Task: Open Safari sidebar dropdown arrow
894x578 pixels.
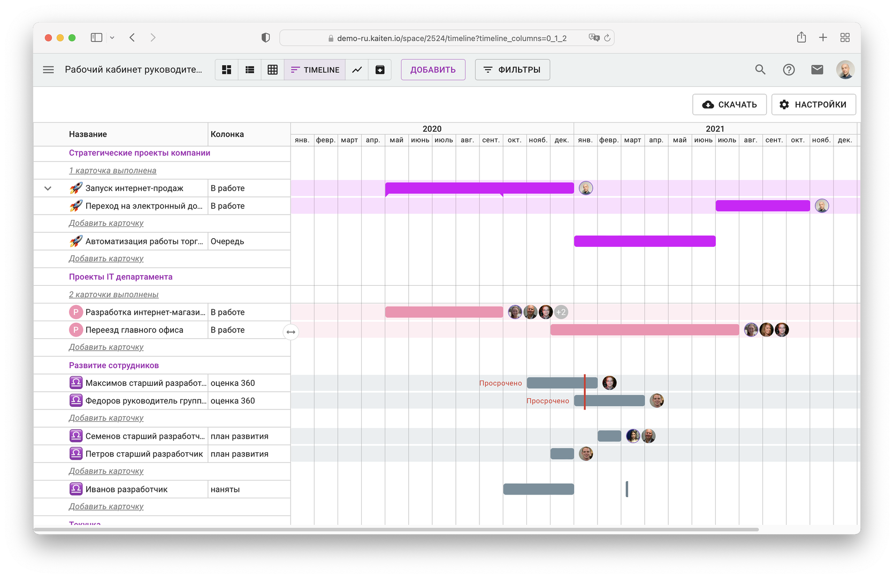Action: tap(112, 37)
